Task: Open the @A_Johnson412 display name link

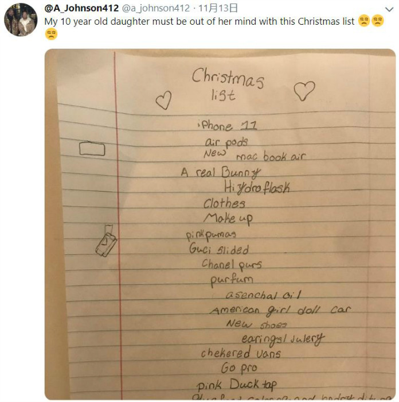Action: tap(81, 8)
